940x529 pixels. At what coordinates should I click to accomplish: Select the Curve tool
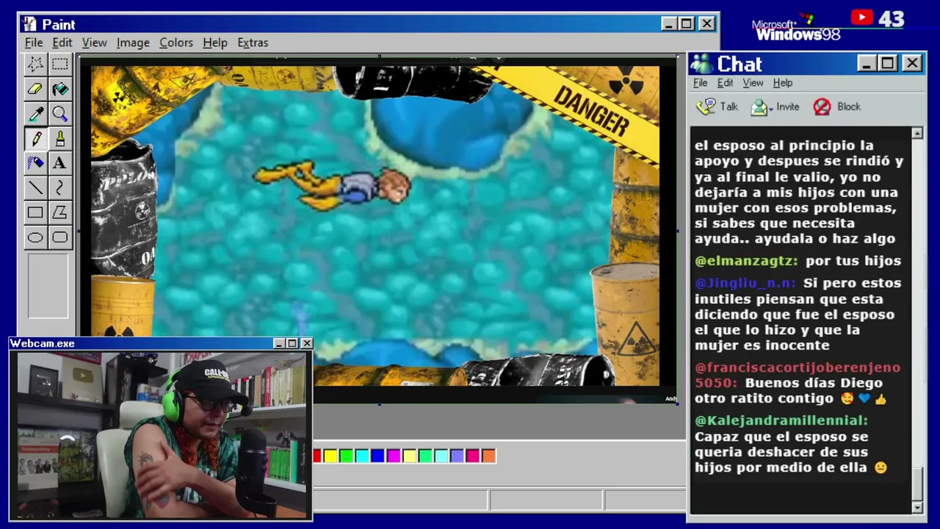pyautogui.click(x=60, y=188)
